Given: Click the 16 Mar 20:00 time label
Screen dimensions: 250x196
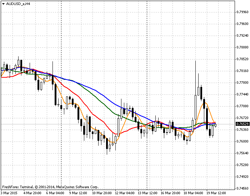Looking at the screenshot, I should click(x=170, y=193).
